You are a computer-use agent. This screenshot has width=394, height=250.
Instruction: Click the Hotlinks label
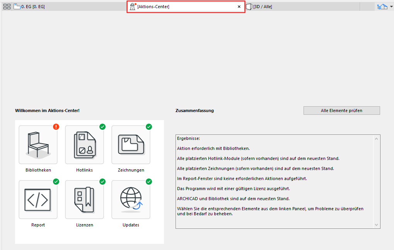84,170
